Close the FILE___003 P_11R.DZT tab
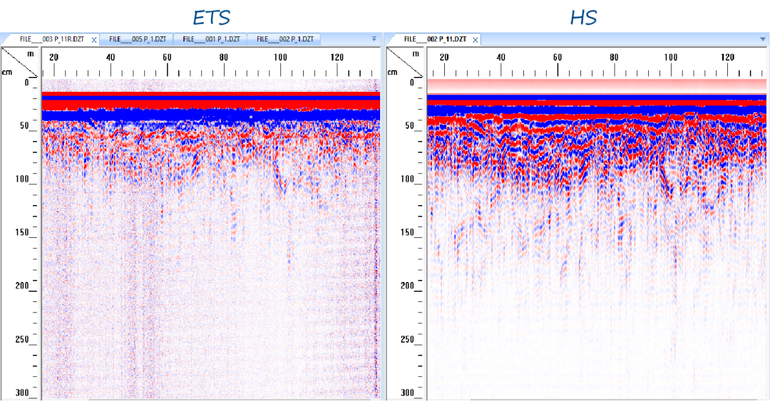Screen dimensions: 770x401 (x=94, y=40)
